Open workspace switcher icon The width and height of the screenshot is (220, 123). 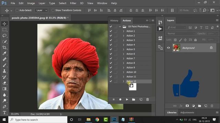212,10
